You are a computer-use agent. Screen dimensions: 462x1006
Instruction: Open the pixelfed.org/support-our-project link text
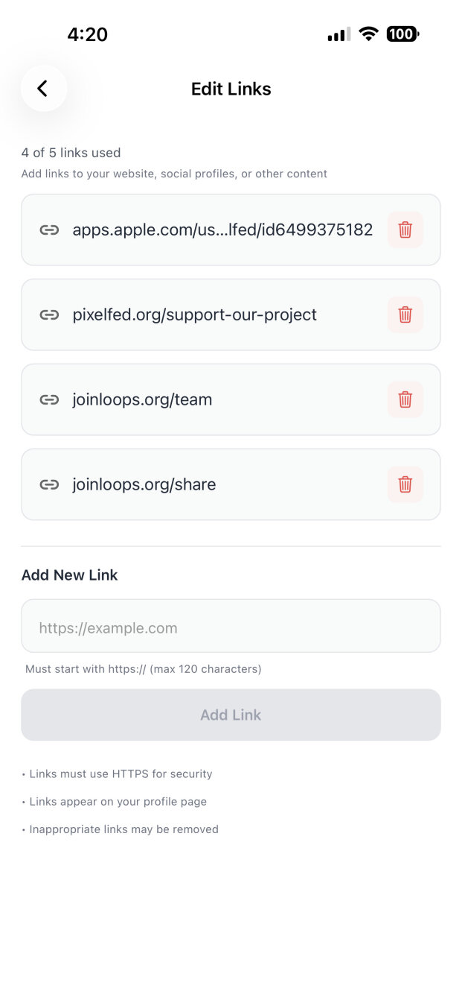[x=194, y=314]
